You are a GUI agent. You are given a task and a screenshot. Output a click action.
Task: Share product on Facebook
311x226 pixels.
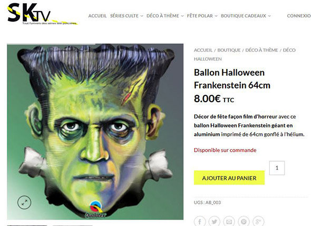point(200,221)
